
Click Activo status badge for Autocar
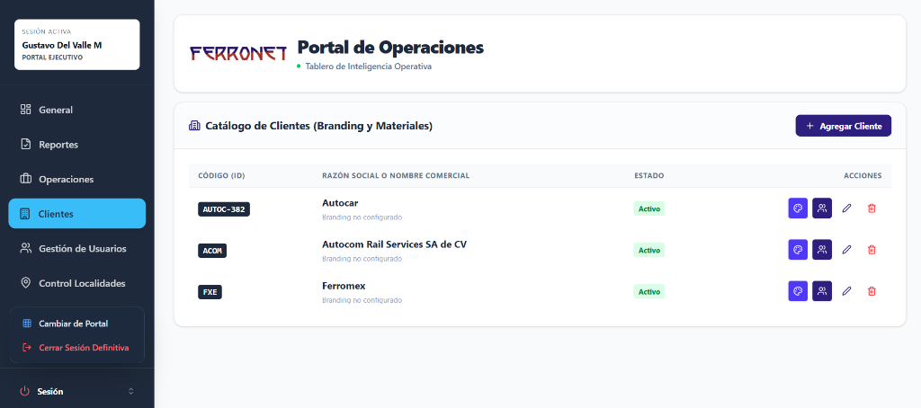(x=649, y=208)
